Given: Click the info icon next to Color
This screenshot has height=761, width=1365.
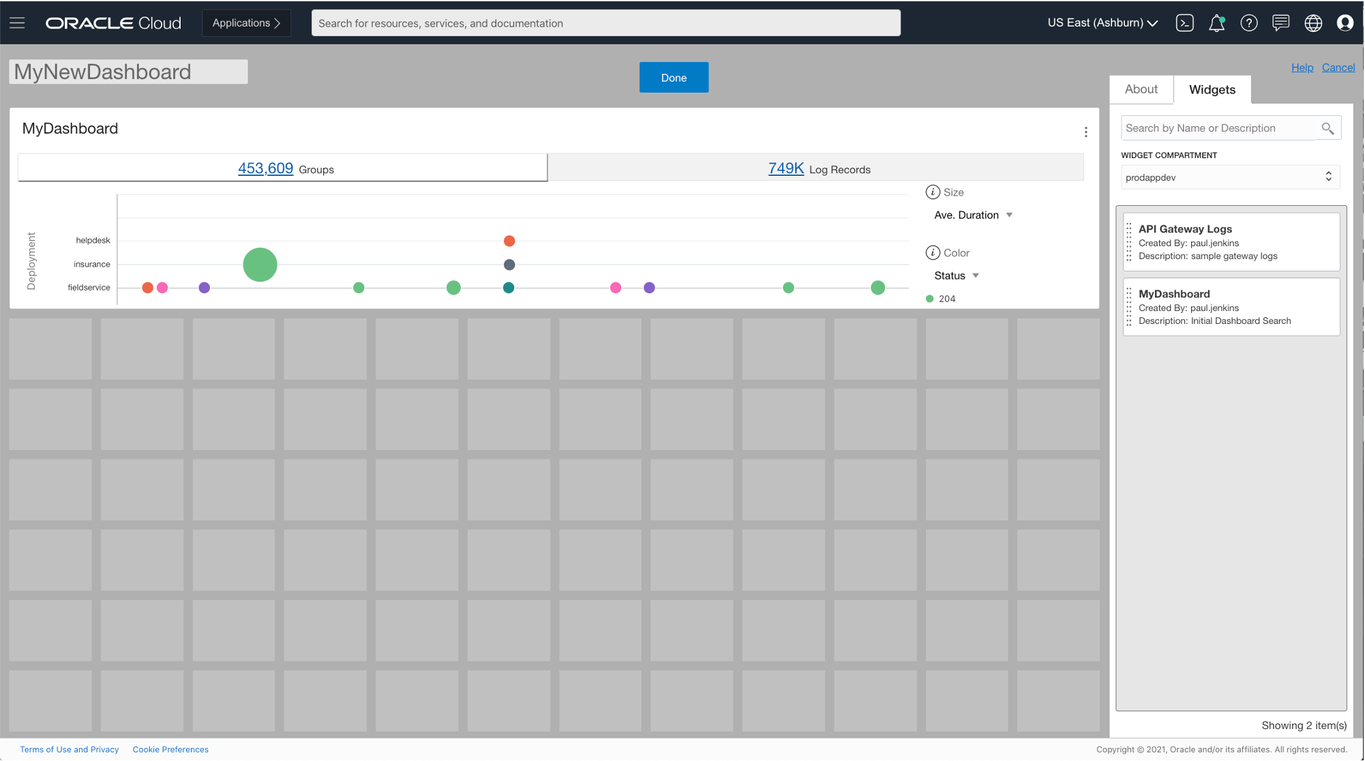Looking at the screenshot, I should click(x=933, y=252).
